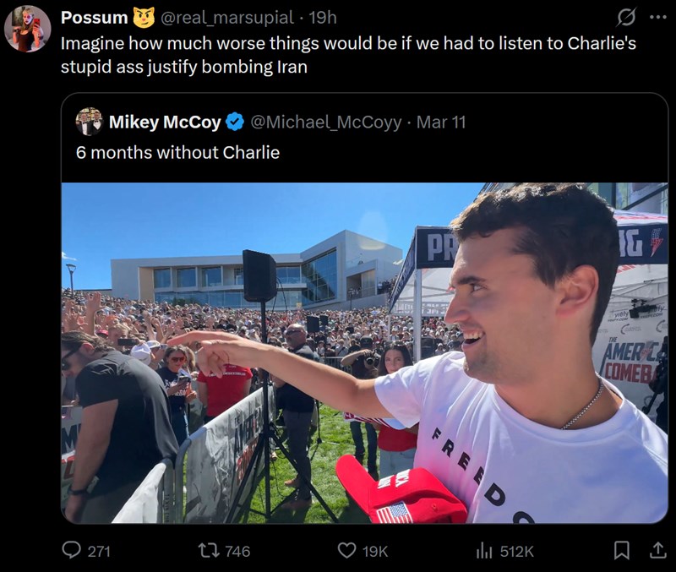Image resolution: width=676 pixels, height=572 pixels.
Task: Open Possum's profile avatar
Action: click(x=27, y=29)
